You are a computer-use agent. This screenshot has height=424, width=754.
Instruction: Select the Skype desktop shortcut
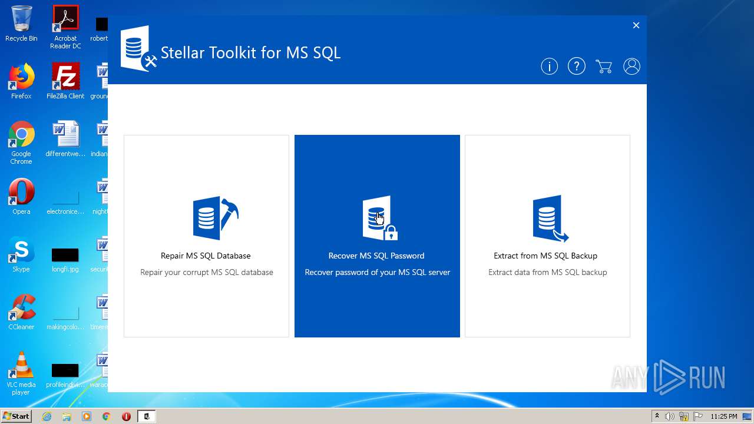(x=21, y=255)
